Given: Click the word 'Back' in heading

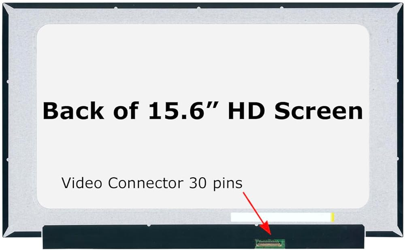Looking at the screenshot, I should pyautogui.click(x=73, y=111).
